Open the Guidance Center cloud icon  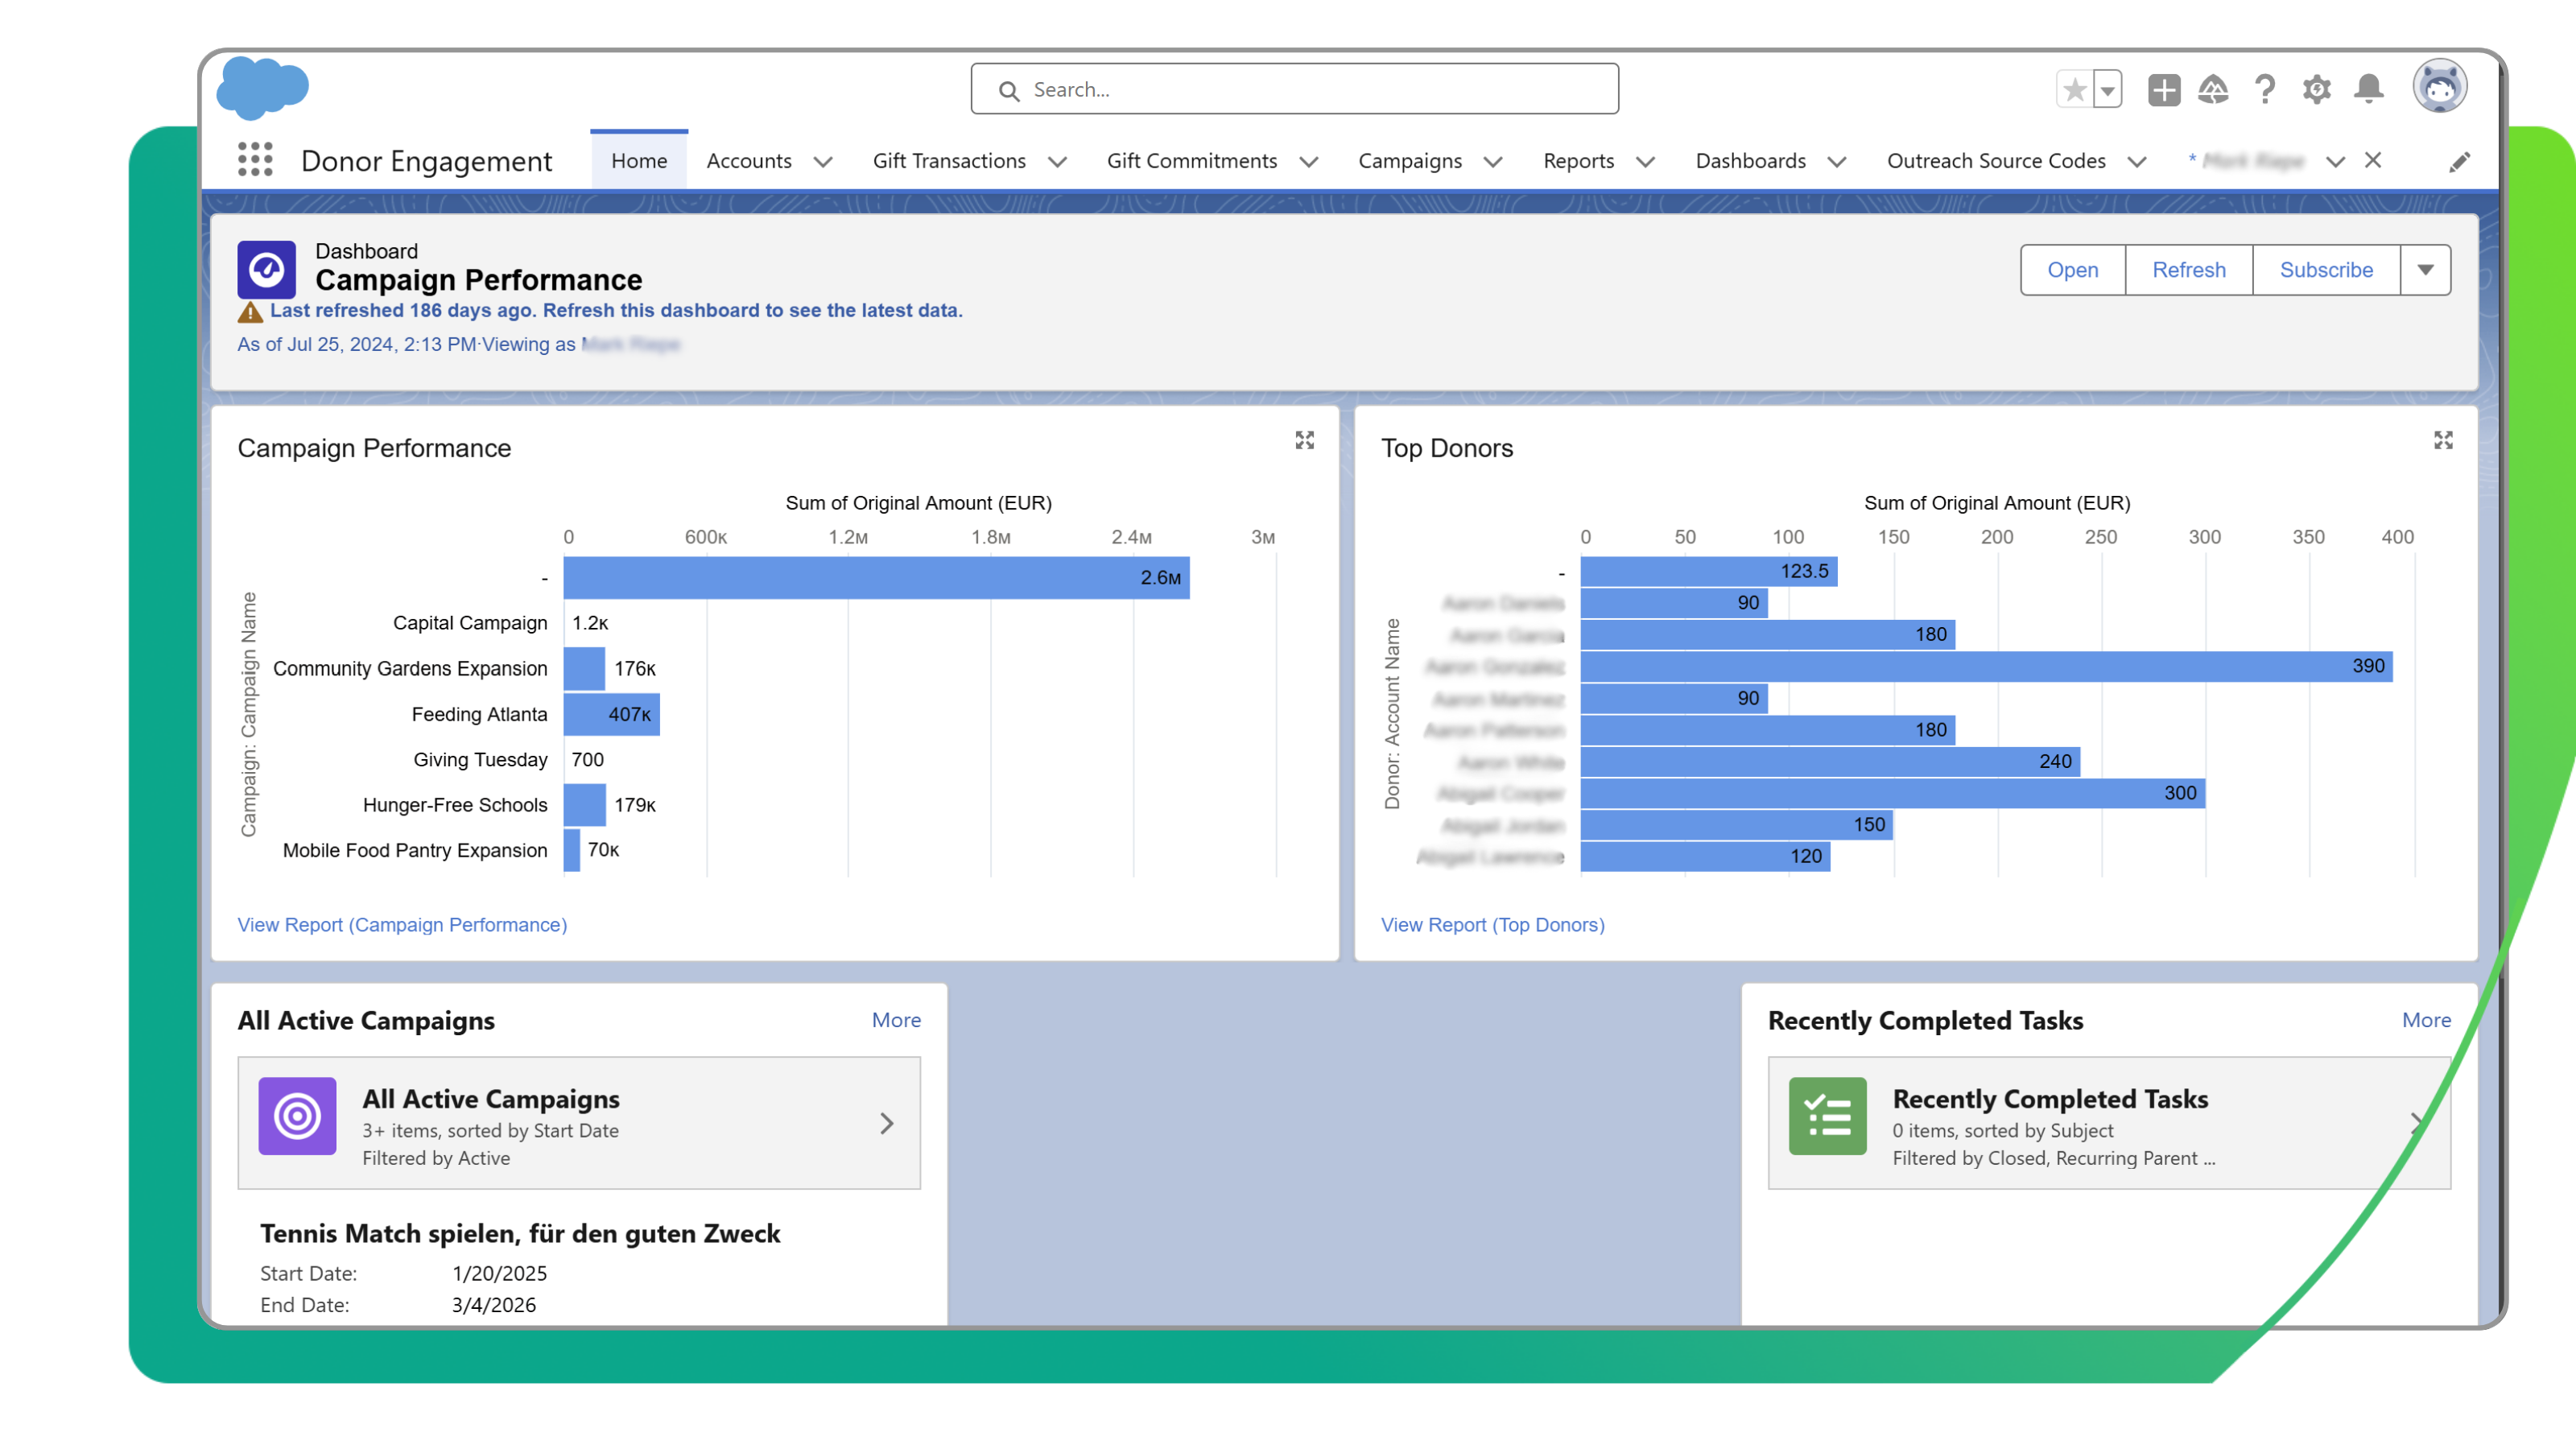click(2214, 89)
